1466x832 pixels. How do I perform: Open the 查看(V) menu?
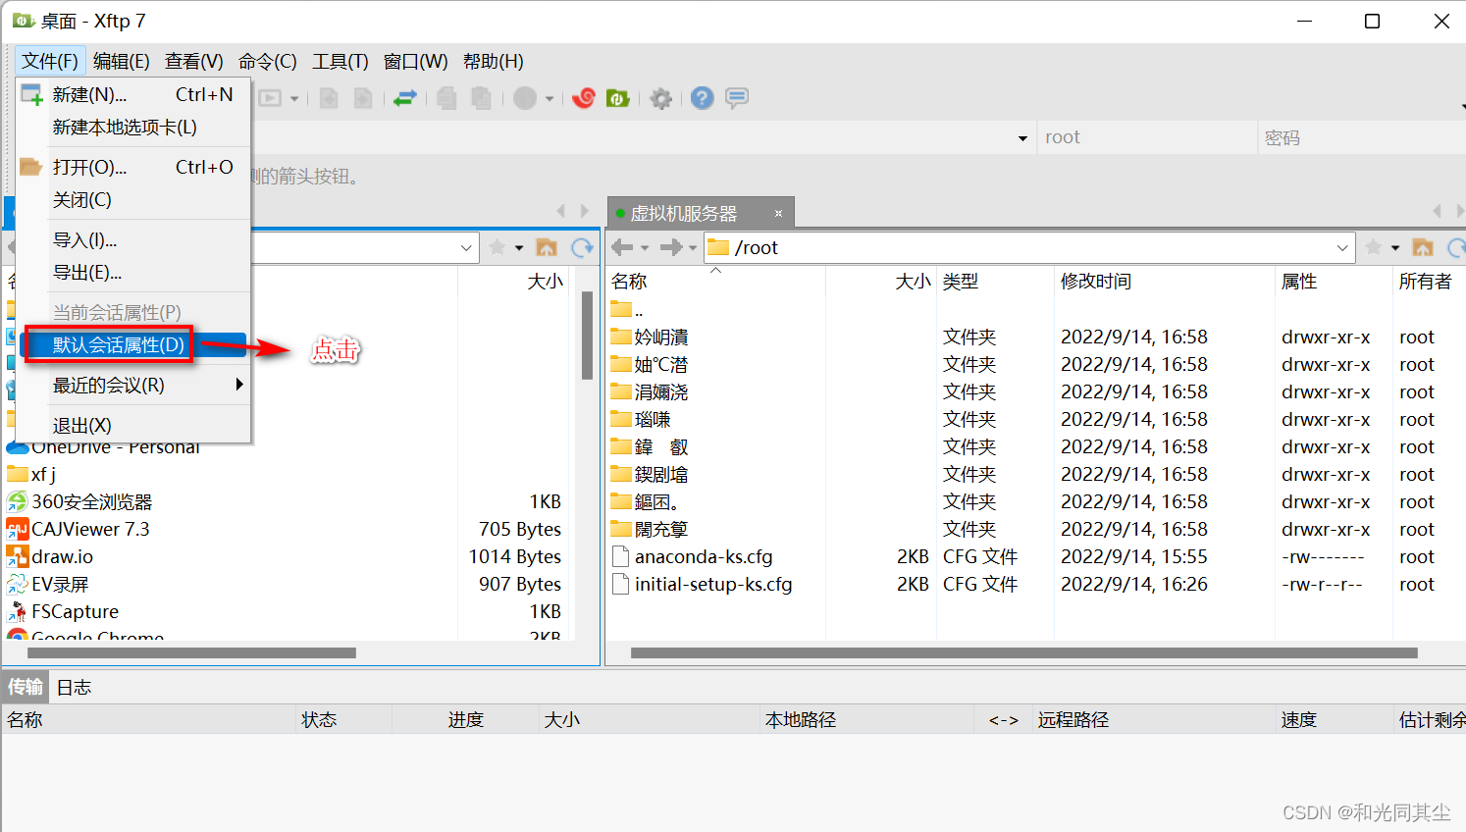(194, 62)
